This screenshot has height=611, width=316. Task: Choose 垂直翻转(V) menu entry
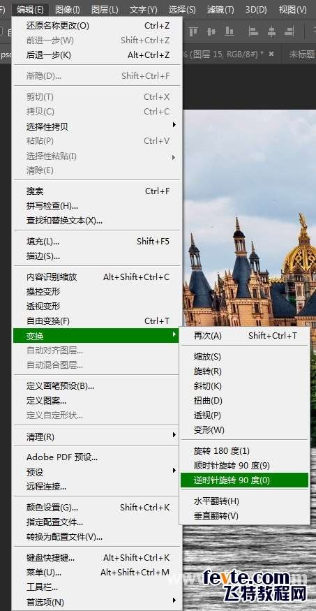244,516
